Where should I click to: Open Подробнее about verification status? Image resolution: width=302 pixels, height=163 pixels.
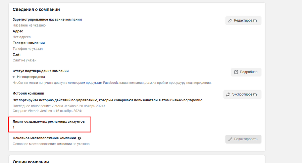click(x=246, y=72)
